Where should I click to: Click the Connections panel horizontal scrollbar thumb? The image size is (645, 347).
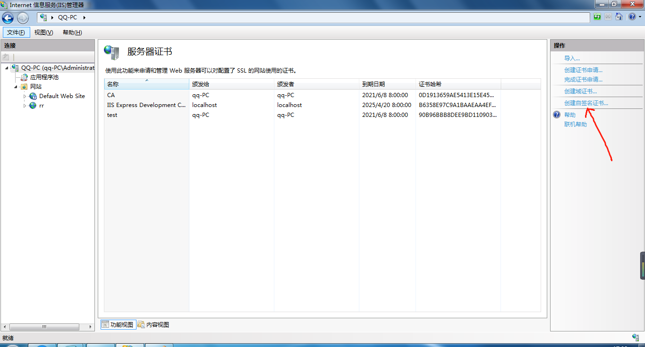[44, 327]
